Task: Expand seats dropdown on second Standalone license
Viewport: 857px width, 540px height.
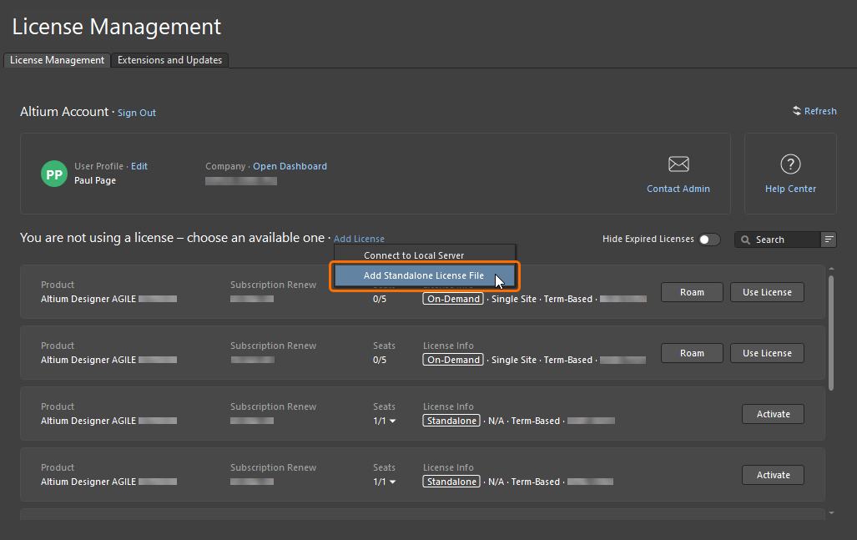Action: tap(392, 482)
